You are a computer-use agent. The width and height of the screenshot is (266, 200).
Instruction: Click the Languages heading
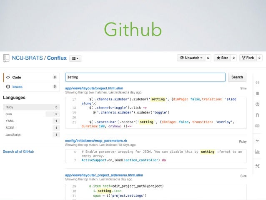tap(14, 98)
